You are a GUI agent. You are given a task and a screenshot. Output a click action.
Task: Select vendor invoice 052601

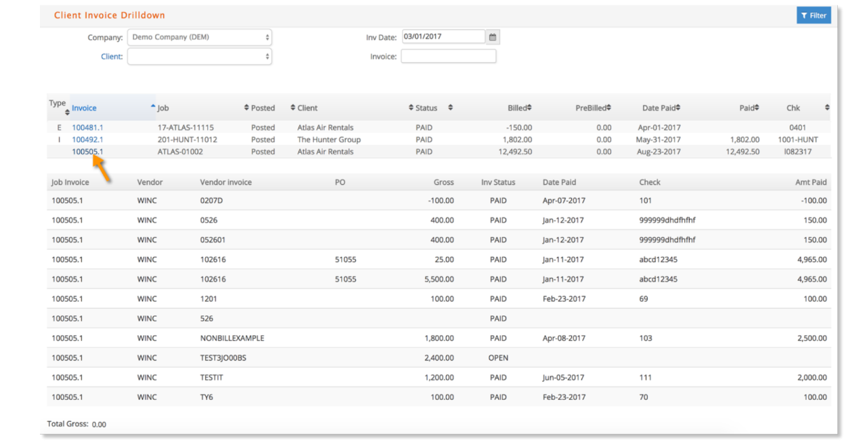pos(213,240)
